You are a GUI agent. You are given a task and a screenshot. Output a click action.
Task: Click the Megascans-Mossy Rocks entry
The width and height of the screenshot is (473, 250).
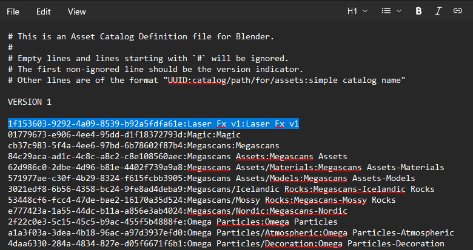click(x=345, y=200)
